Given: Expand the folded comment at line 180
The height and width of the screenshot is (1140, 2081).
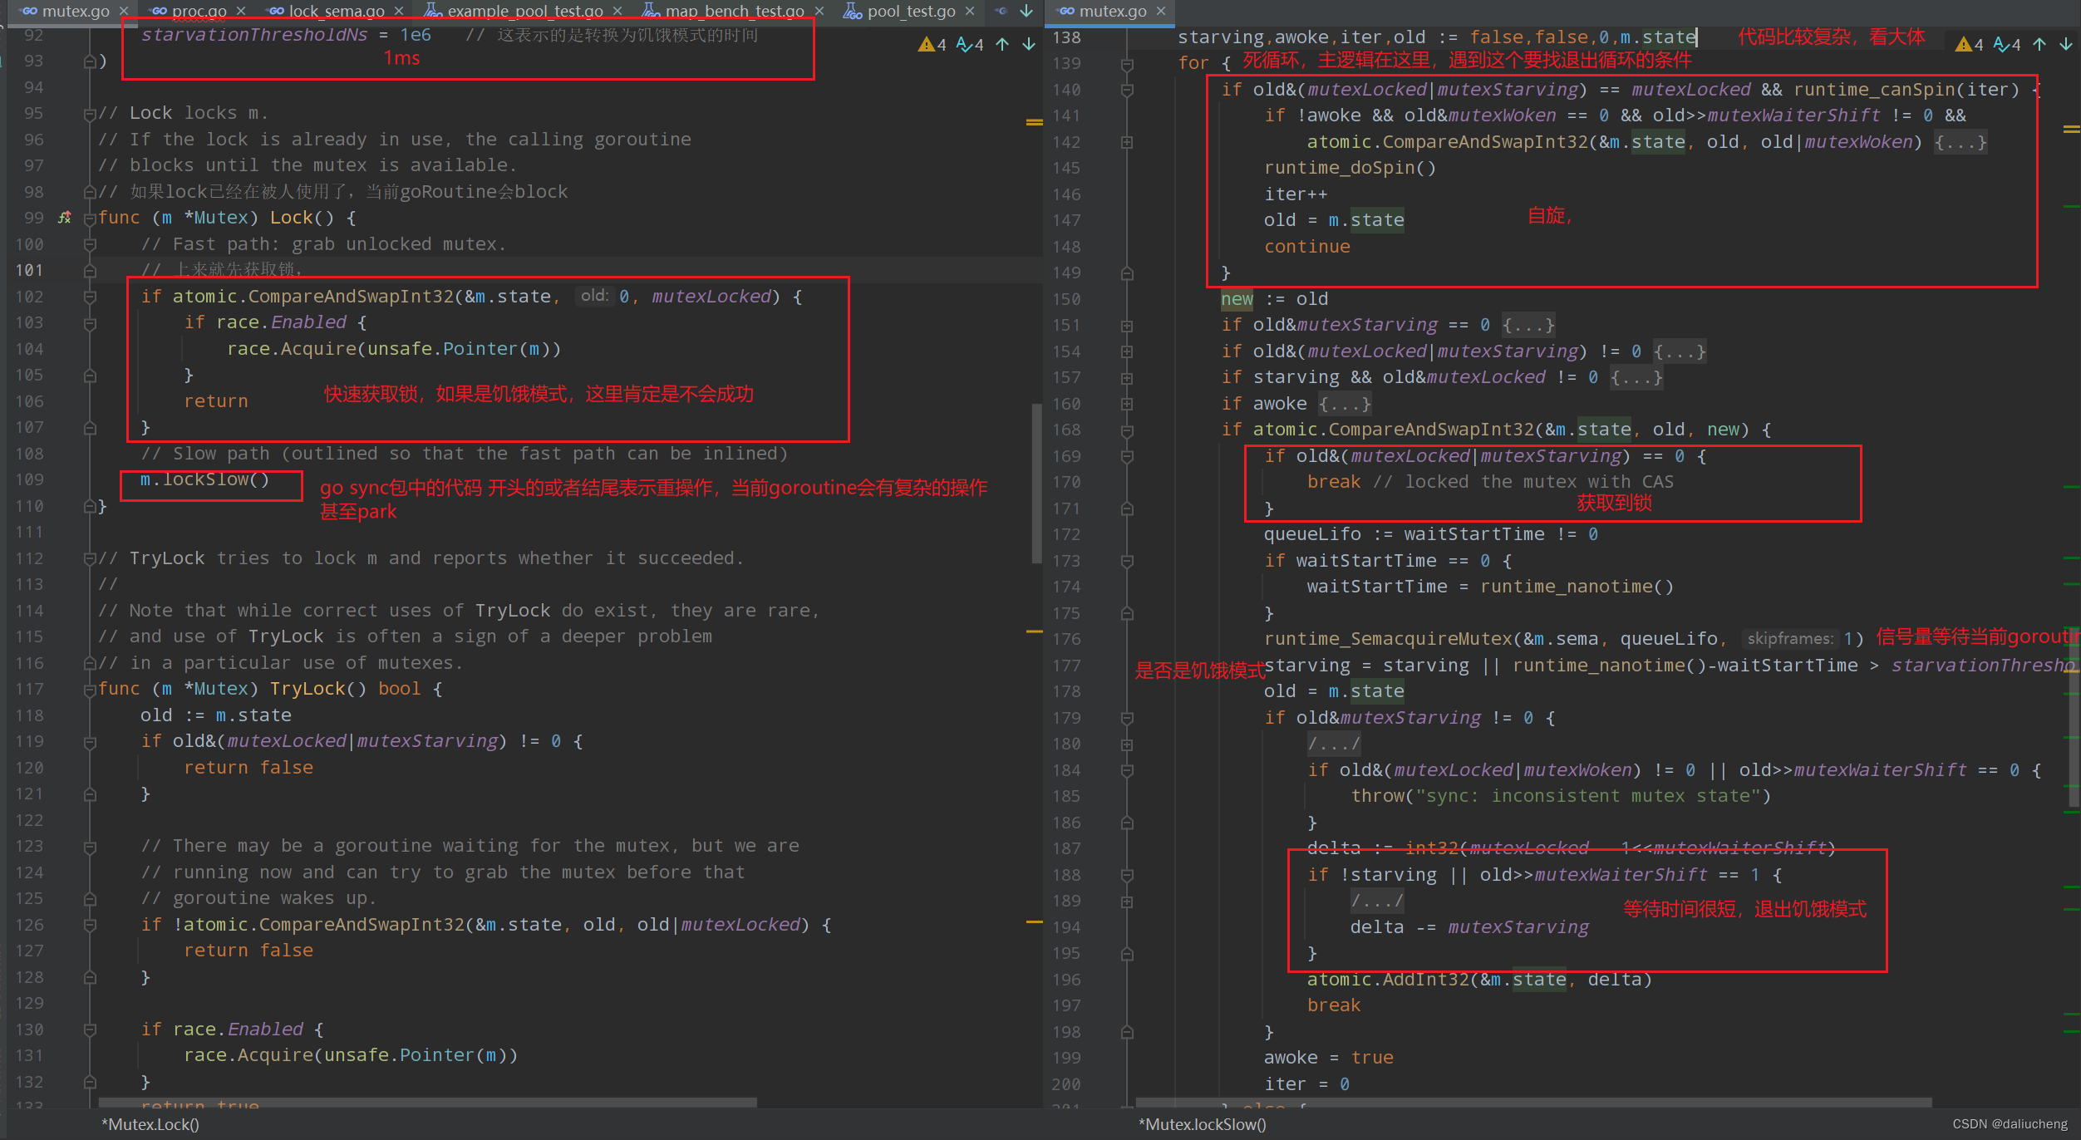Looking at the screenshot, I should (x=1127, y=744).
